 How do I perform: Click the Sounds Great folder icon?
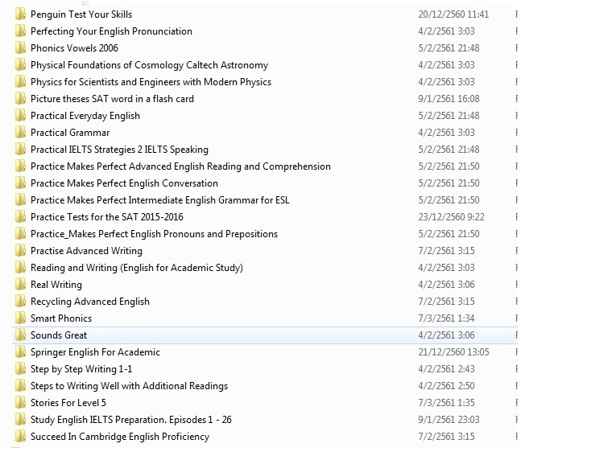(x=20, y=335)
